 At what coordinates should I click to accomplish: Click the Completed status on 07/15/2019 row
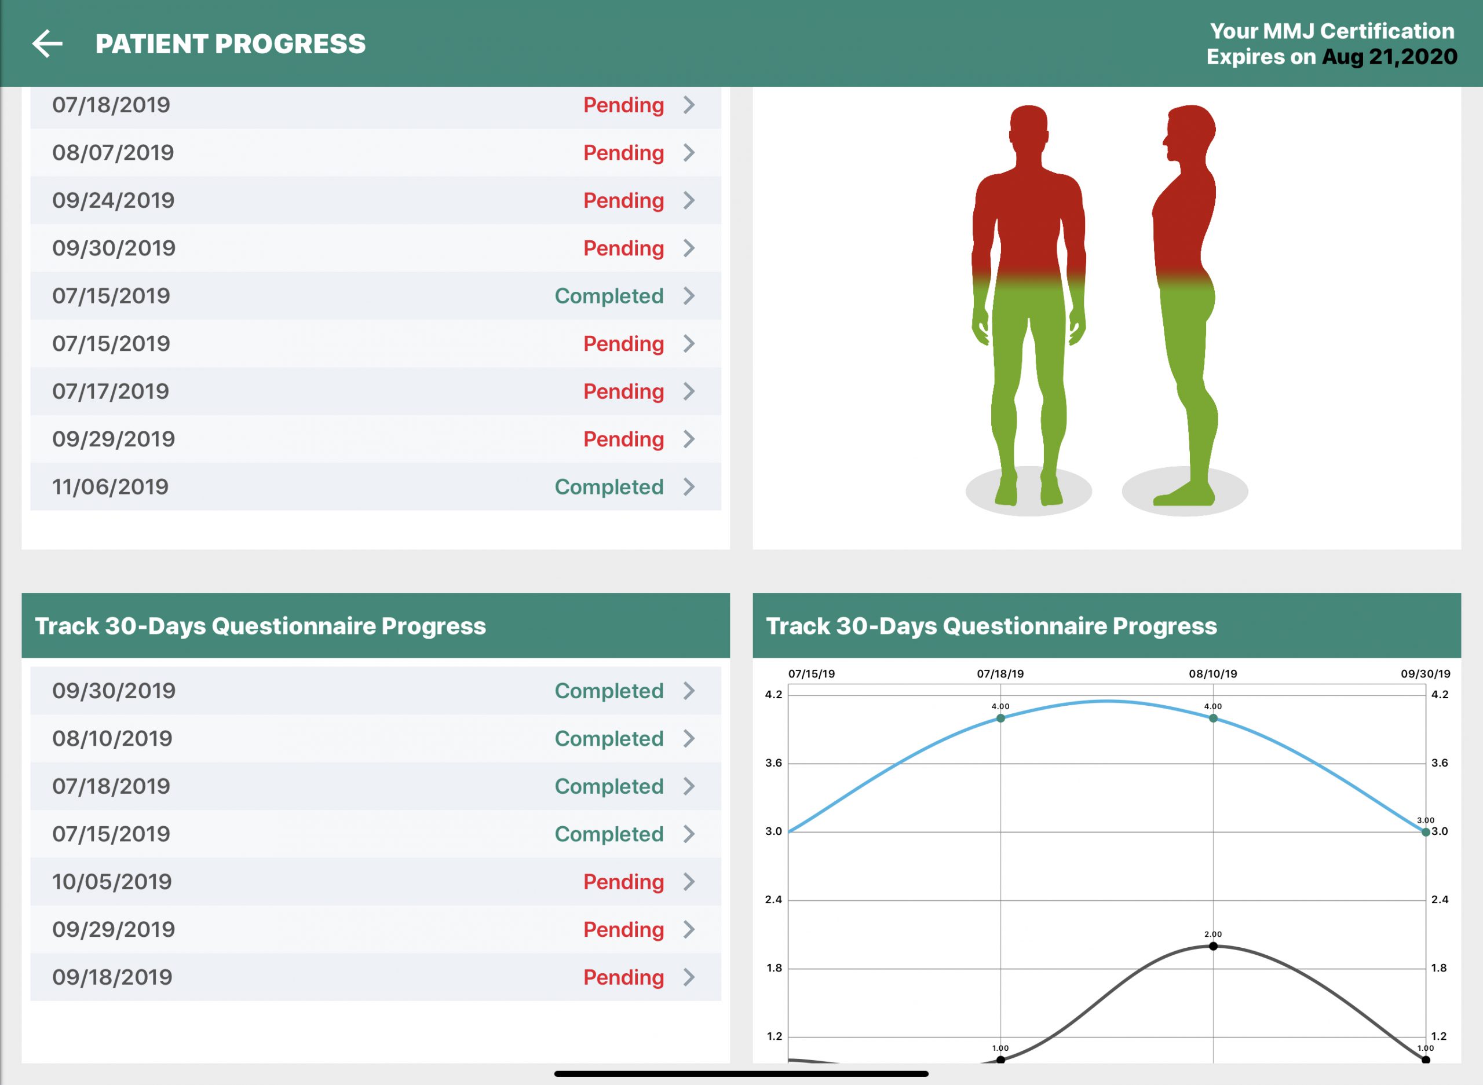click(609, 295)
